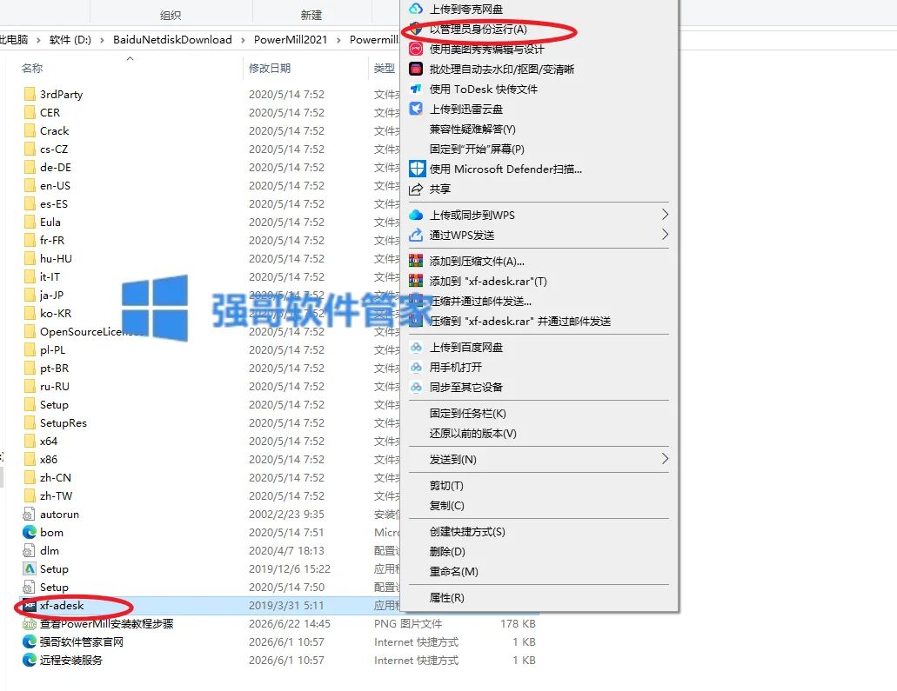Viewport: 897px width, 691px height.
Task: Click the x64 folder icon
Action: coord(30,442)
